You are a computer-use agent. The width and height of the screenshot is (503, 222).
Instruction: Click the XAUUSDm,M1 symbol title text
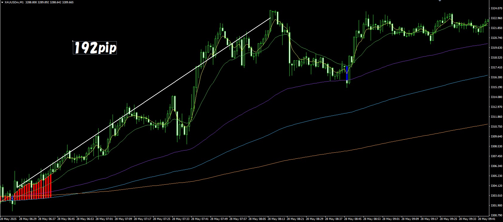(14, 2)
